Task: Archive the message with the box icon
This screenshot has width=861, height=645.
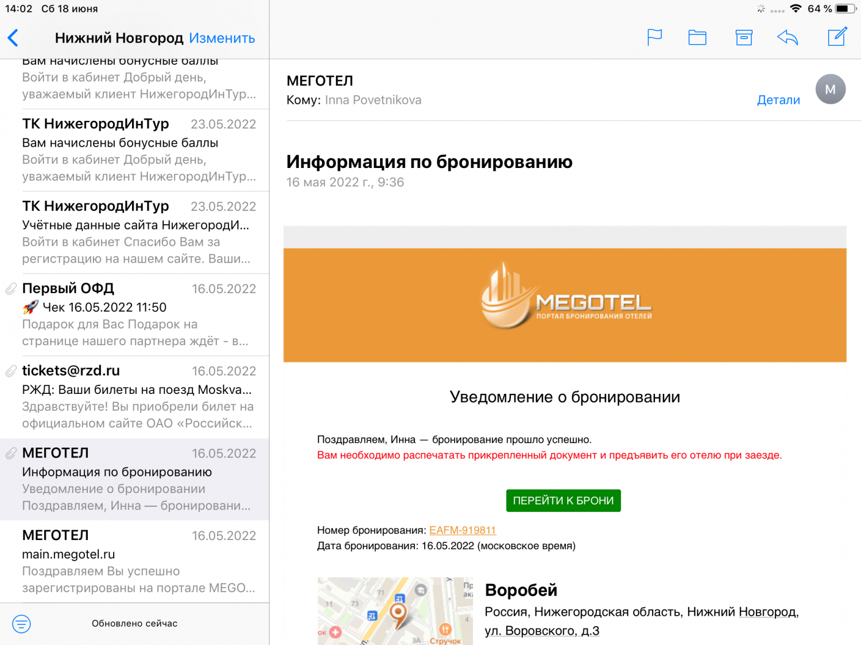Action: [x=744, y=37]
